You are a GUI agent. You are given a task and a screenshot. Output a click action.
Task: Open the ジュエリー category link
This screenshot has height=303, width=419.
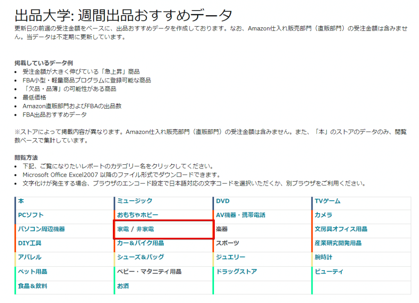point(231,257)
